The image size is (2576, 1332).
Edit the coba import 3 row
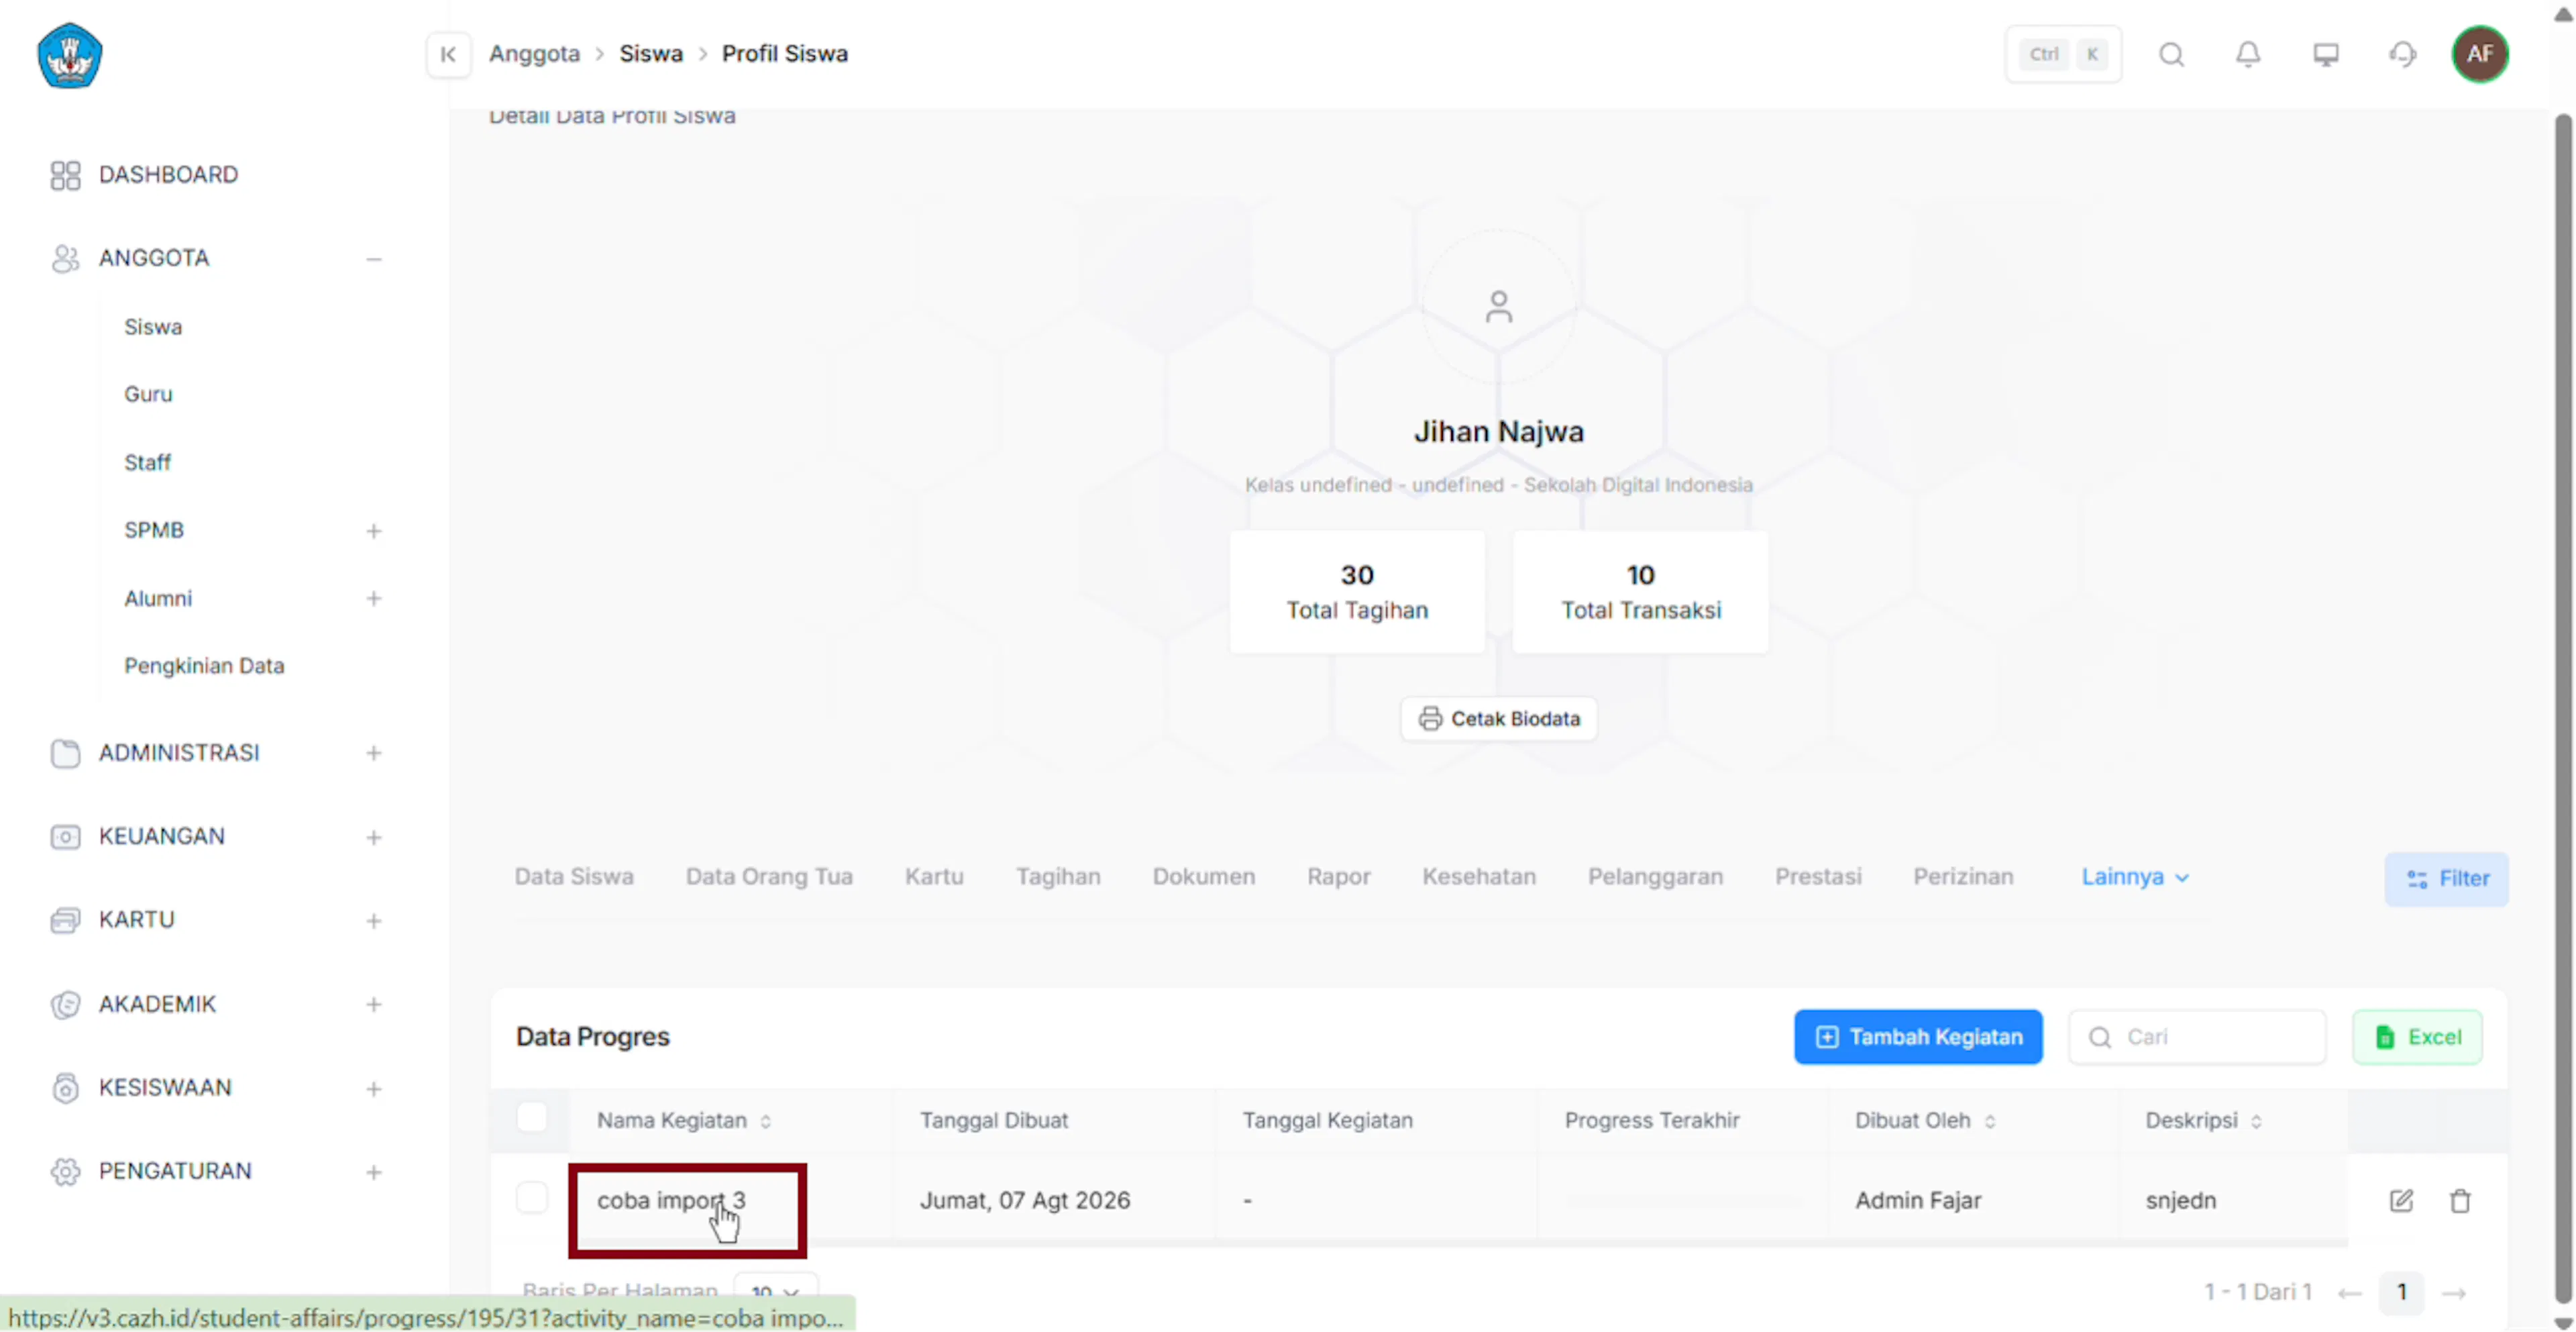(x=2401, y=1200)
